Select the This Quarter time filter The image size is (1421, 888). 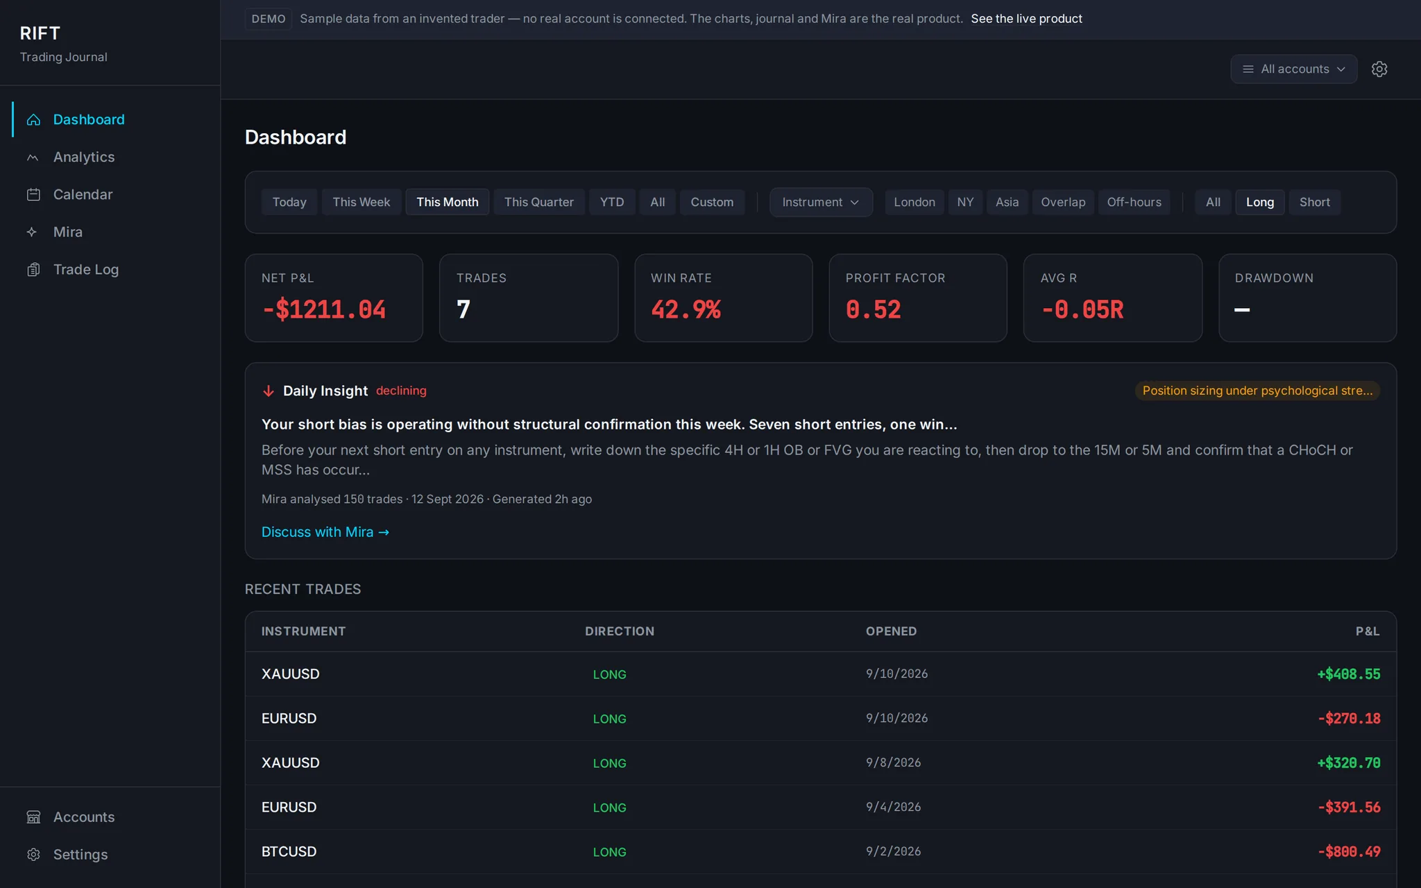539,203
